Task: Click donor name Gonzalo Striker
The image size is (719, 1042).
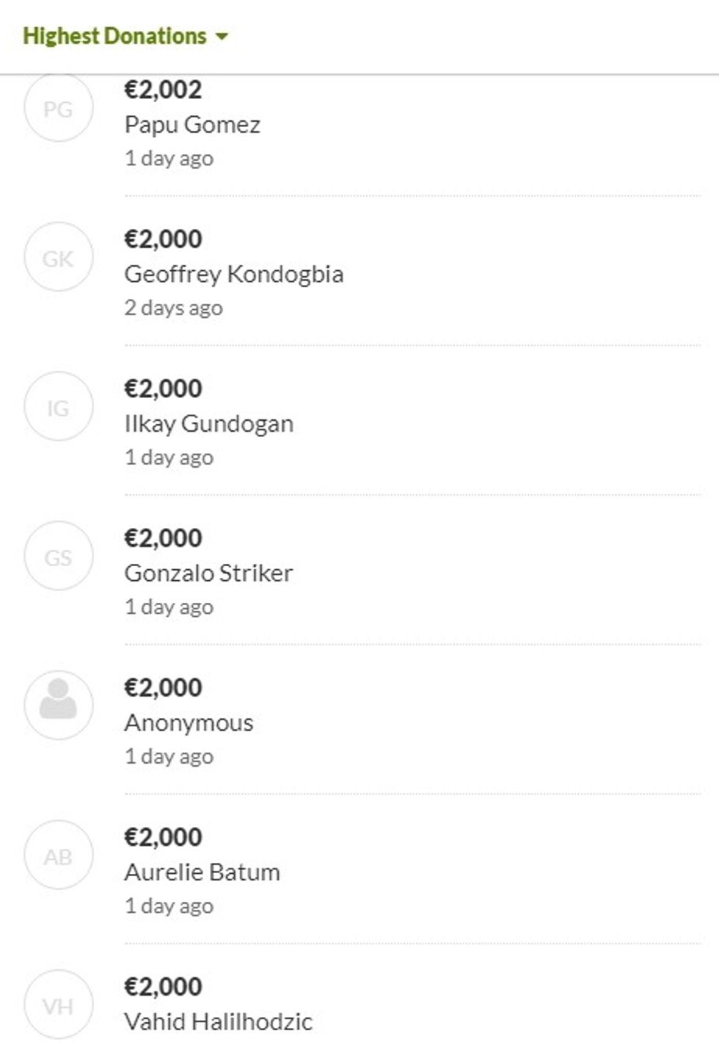Action: [x=208, y=573]
